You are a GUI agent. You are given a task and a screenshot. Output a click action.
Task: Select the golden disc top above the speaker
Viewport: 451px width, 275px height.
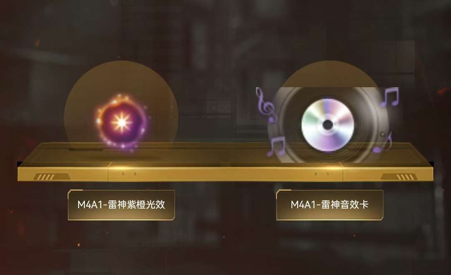(x=329, y=73)
